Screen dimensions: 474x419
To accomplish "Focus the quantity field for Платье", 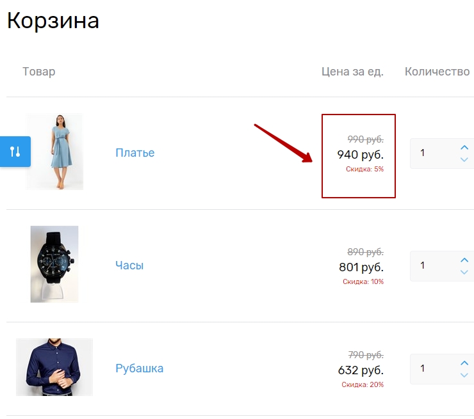I will (432, 154).
